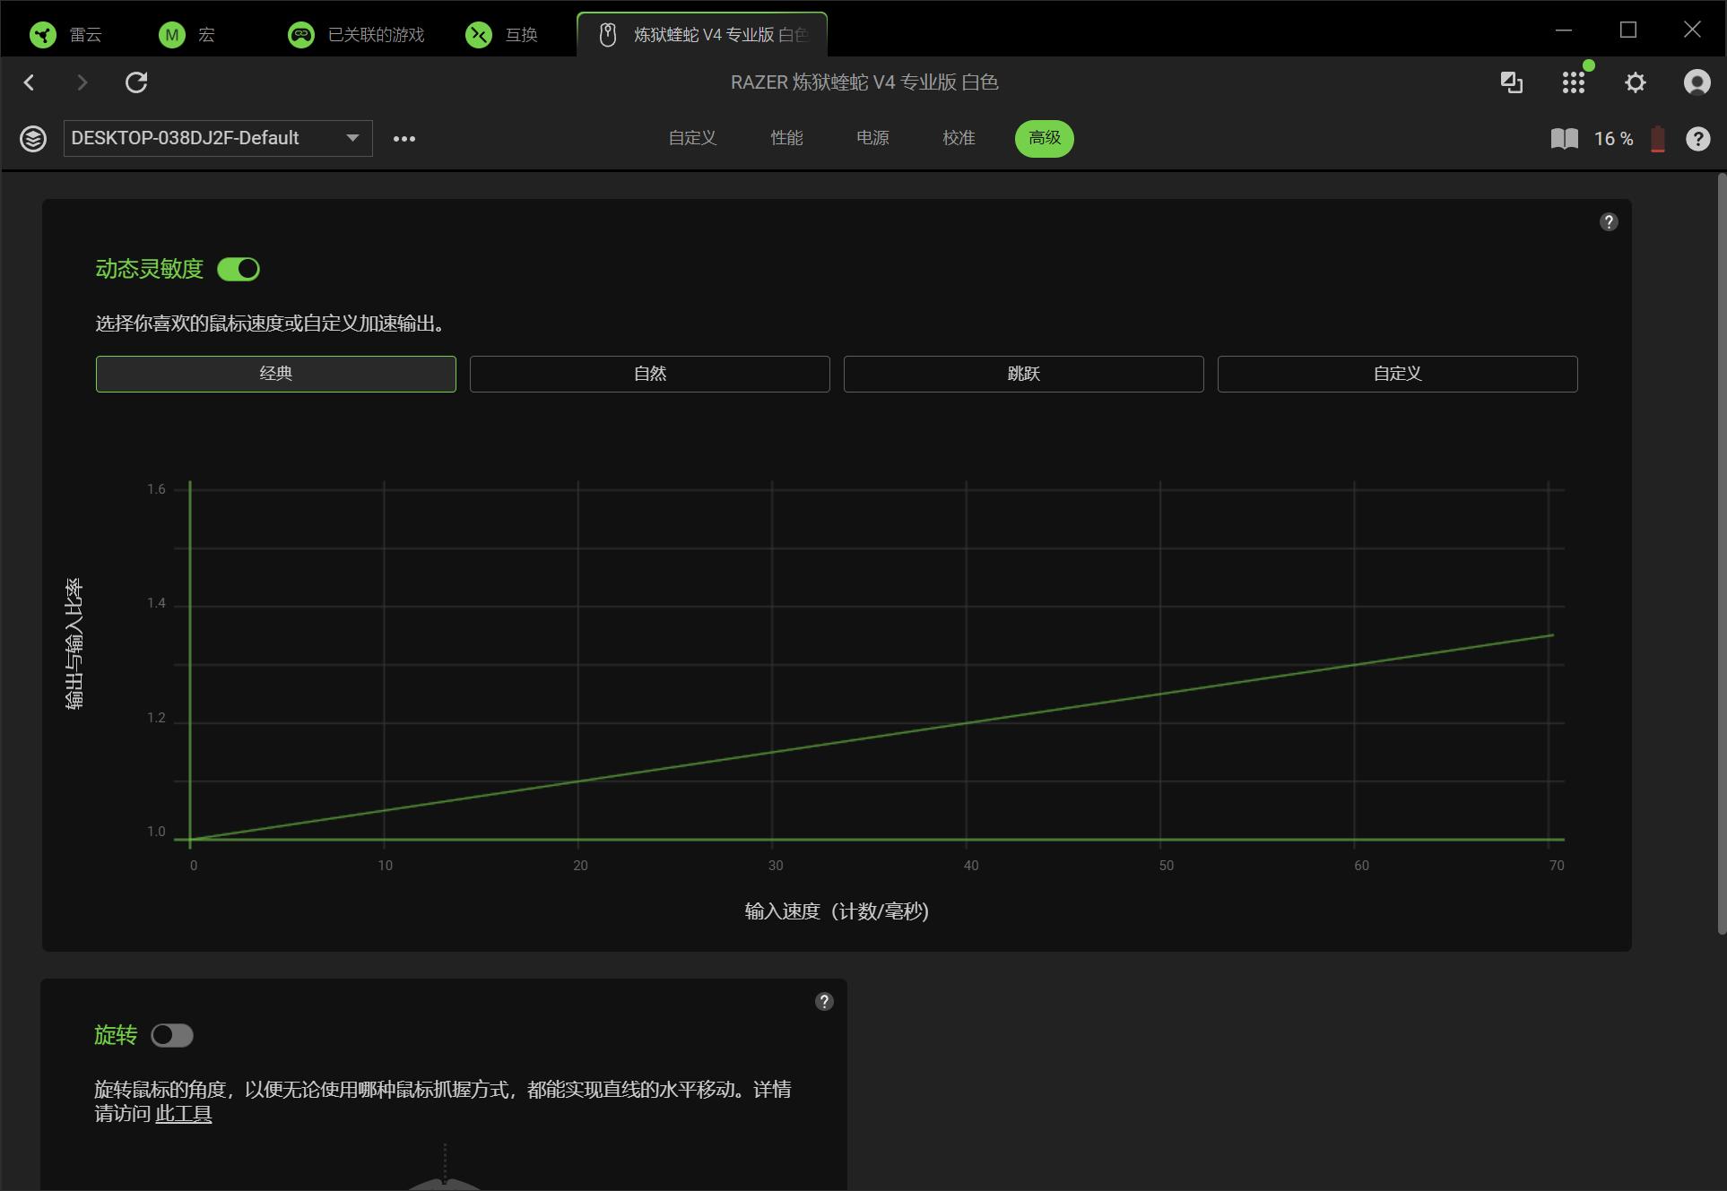Click the refresh icon in navigation bar
The width and height of the screenshot is (1727, 1191).
tap(136, 82)
